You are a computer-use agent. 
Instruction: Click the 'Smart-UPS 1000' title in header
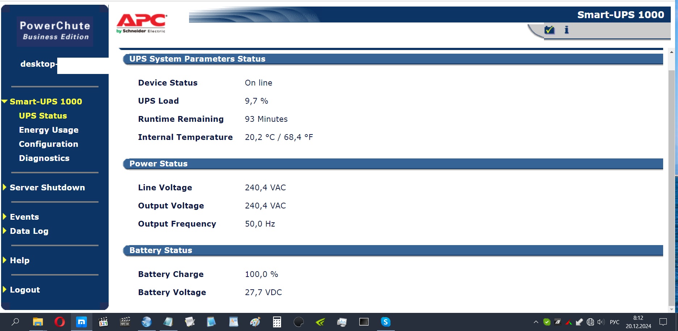click(x=620, y=15)
